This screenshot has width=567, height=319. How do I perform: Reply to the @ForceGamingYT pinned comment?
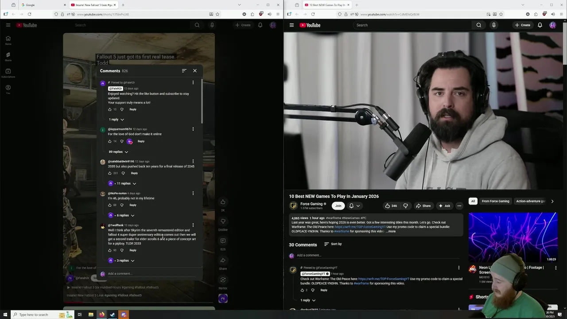324,290
